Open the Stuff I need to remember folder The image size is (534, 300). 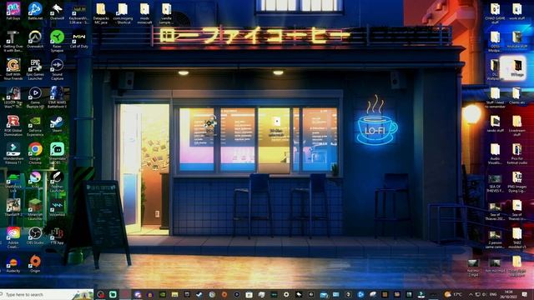pos(495,97)
